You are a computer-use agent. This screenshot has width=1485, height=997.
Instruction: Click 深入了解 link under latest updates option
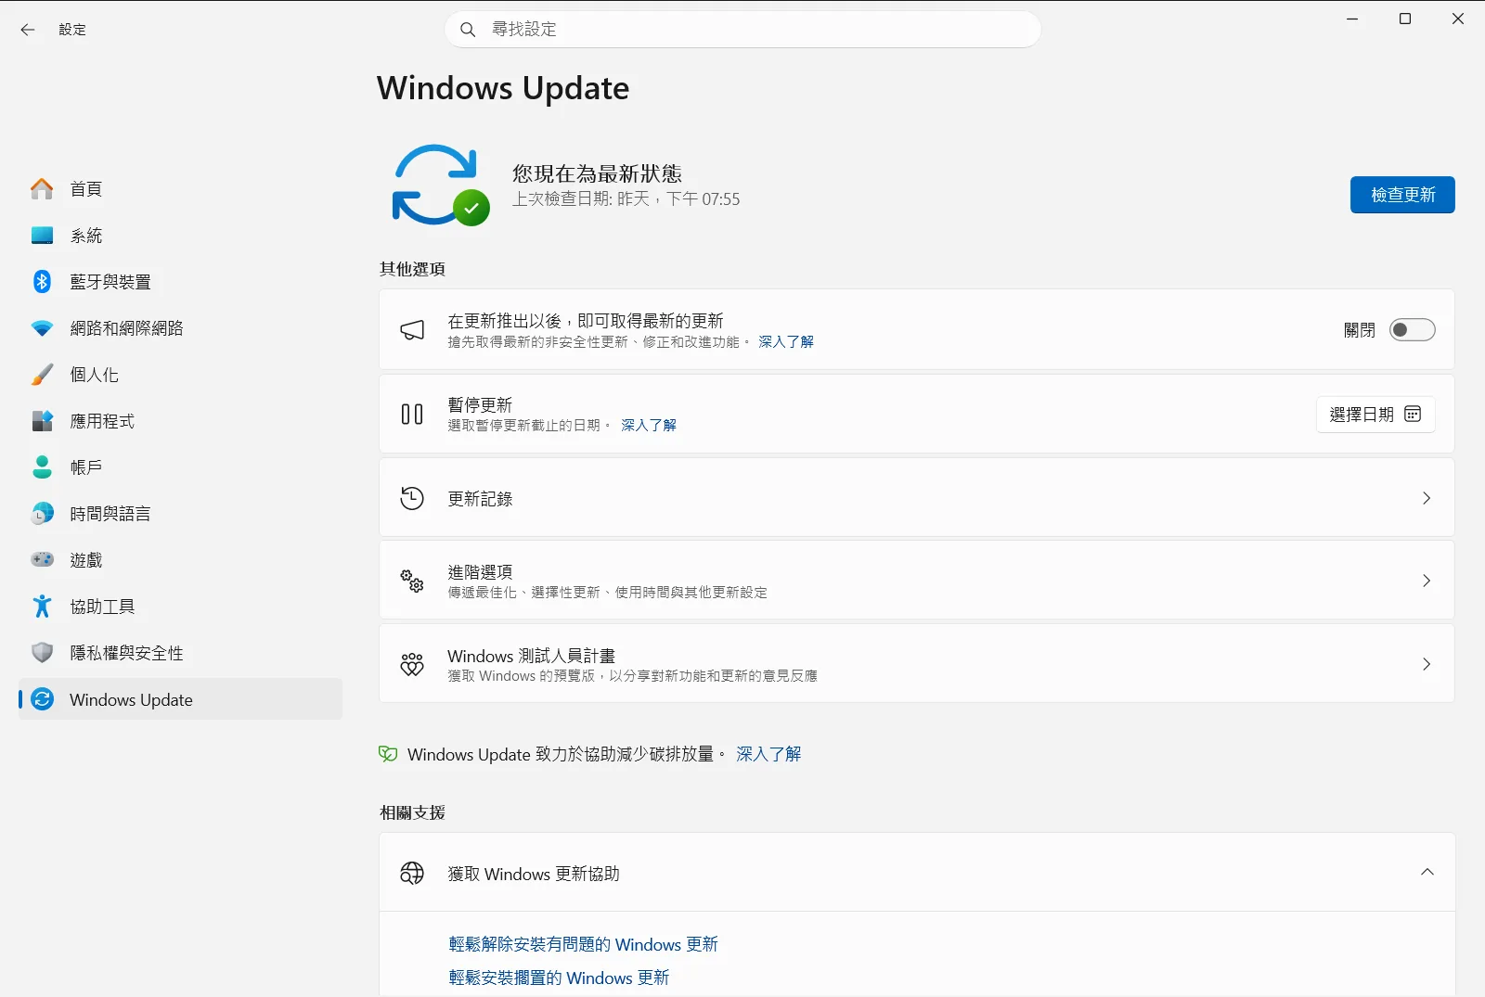[x=785, y=342]
